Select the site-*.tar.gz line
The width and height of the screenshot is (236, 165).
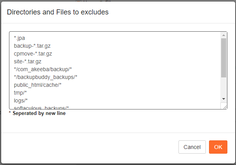[27, 61]
